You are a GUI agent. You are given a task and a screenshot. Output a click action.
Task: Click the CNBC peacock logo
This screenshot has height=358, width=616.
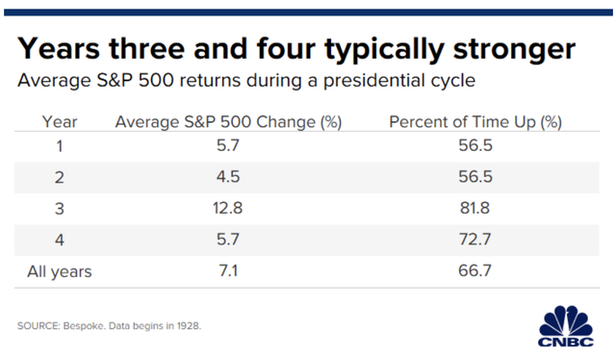566,326
